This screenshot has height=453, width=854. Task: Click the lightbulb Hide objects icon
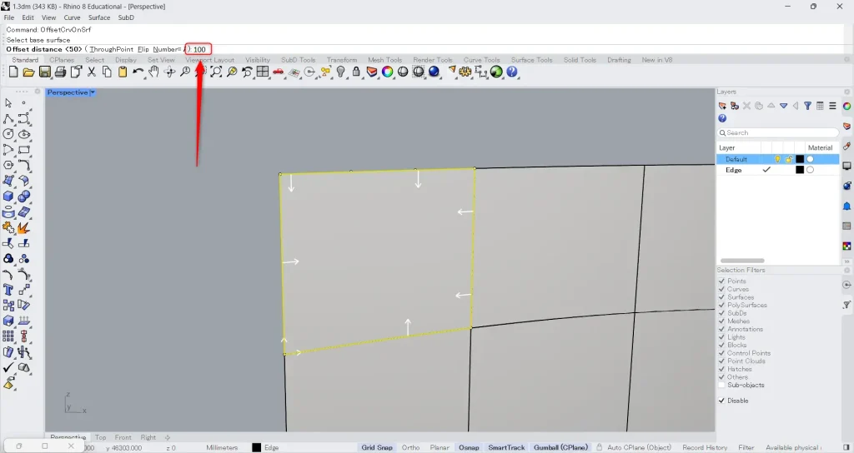[x=341, y=72]
